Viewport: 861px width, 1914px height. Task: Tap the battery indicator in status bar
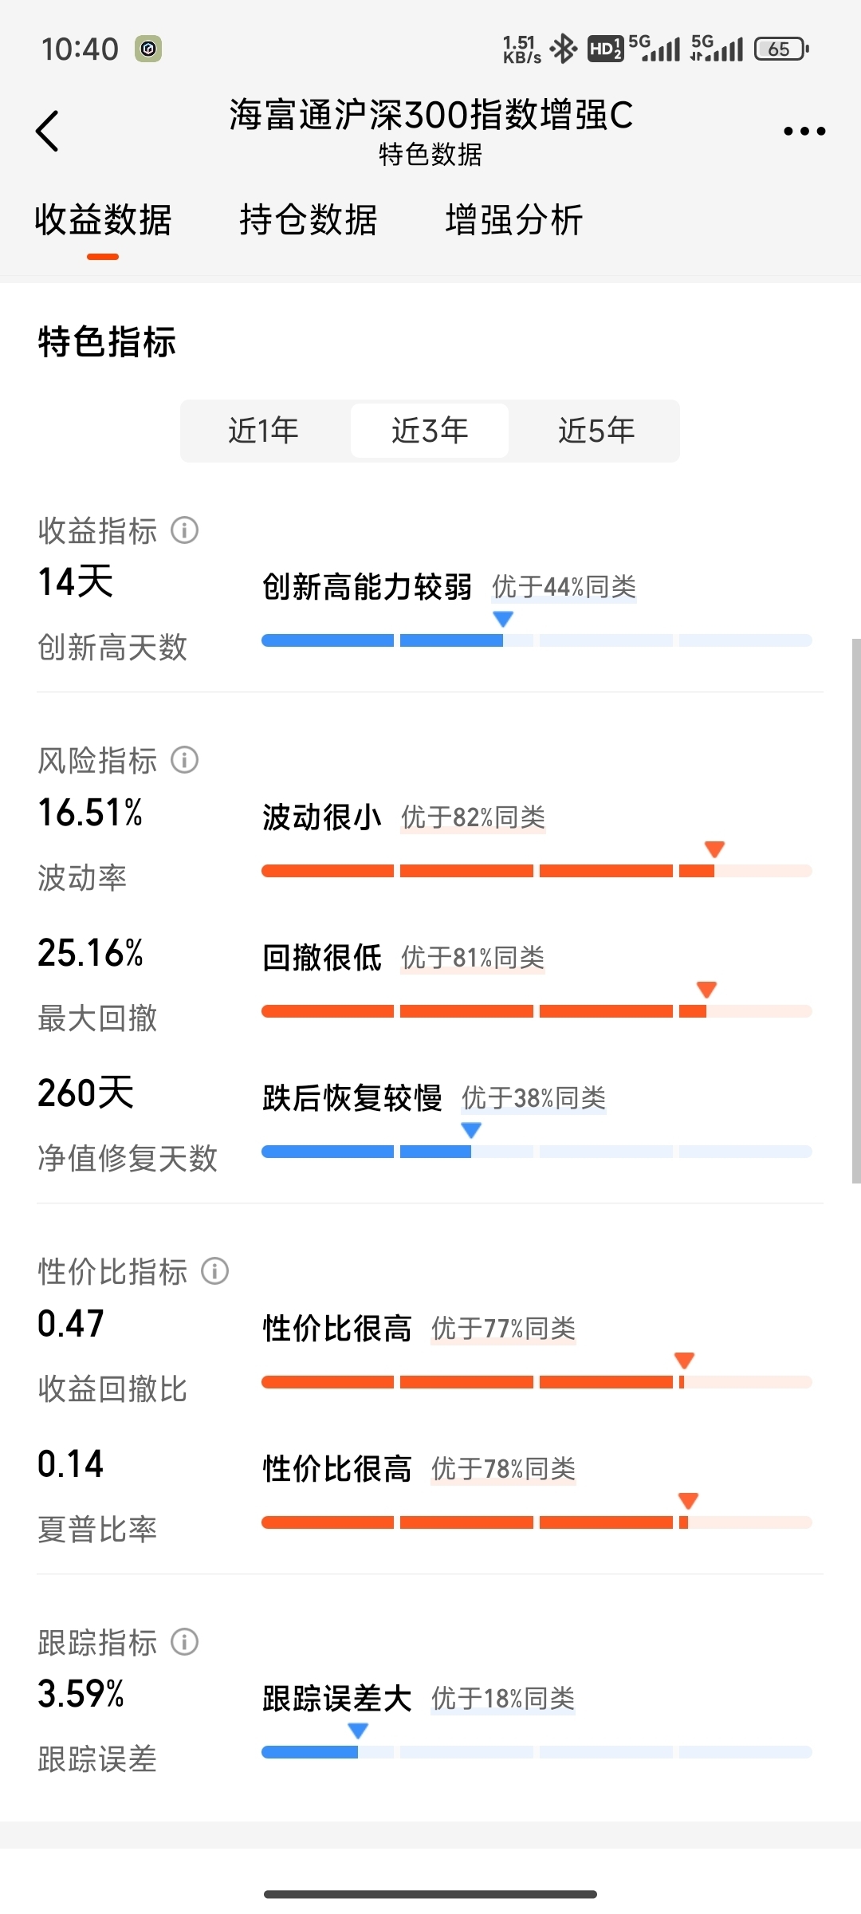781,49
